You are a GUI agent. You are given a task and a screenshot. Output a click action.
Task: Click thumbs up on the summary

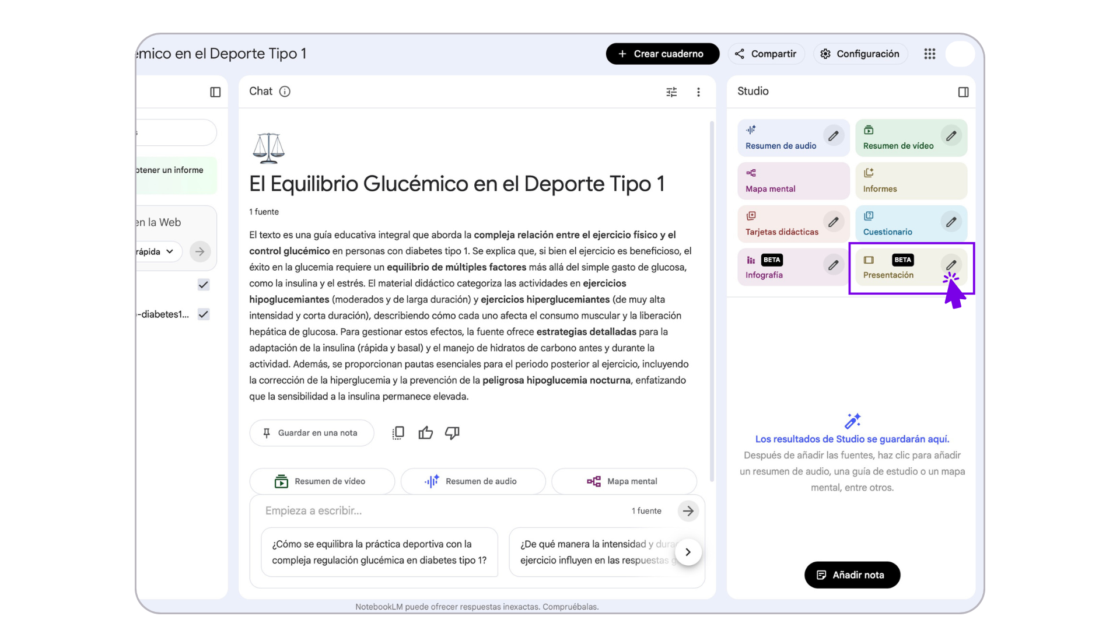[426, 433]
